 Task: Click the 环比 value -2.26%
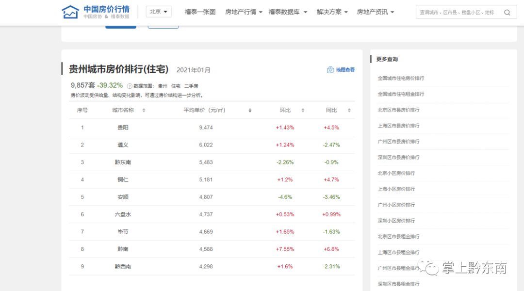[x=285, y=162]
